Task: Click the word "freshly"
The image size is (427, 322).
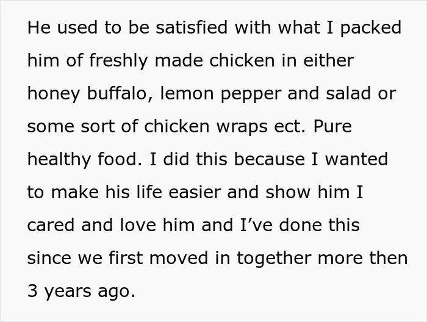Action: point(118,61)
